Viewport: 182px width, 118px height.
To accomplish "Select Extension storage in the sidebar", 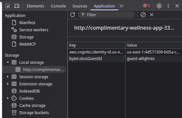I will click(36, 84).
